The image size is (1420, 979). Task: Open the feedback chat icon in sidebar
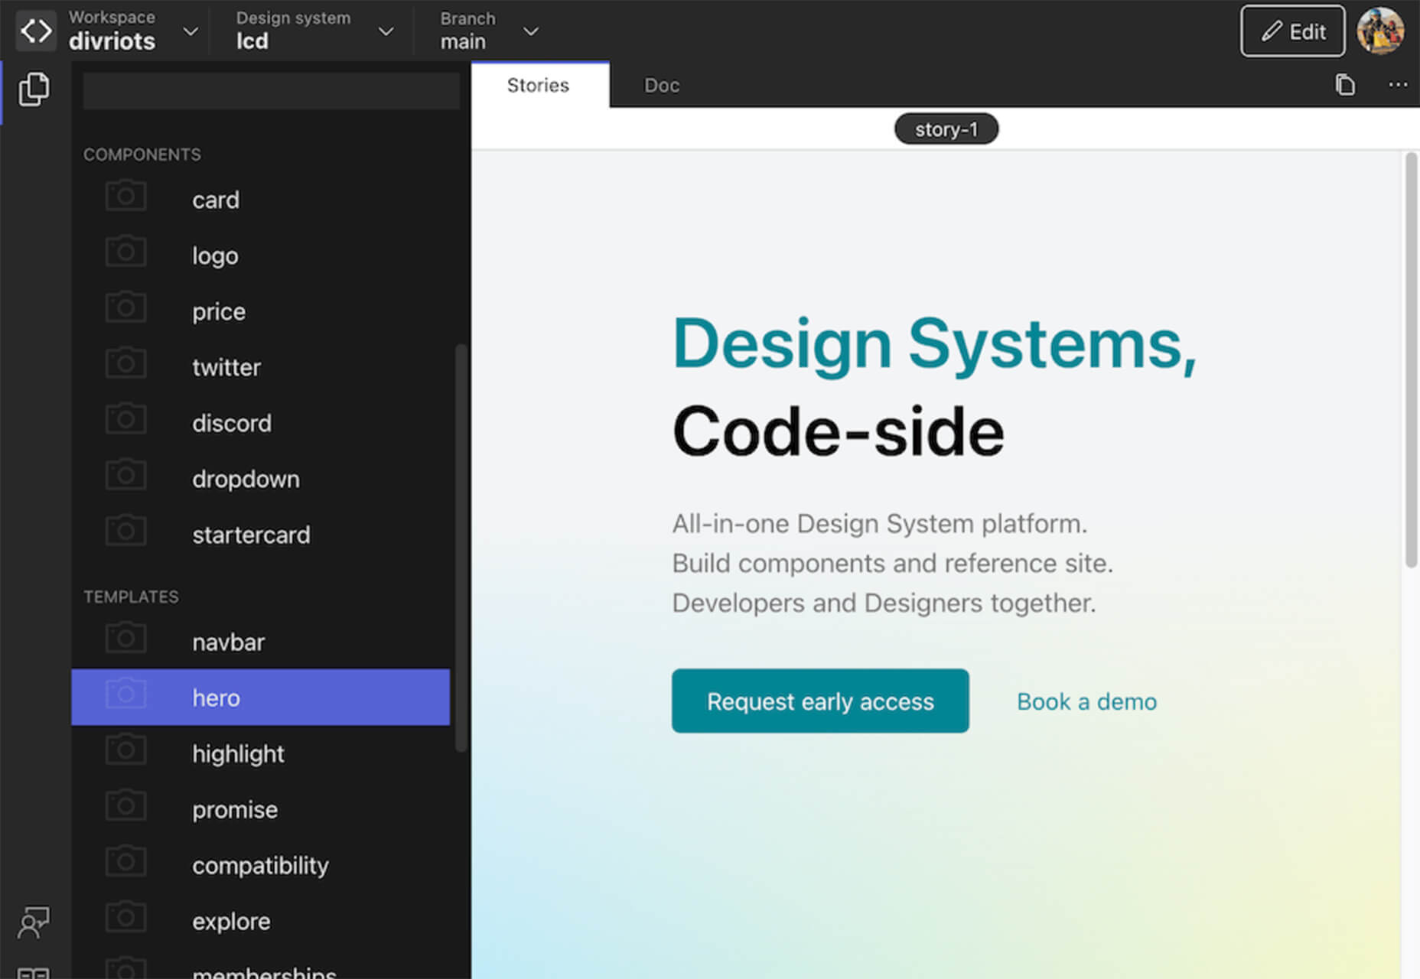pos(34,922)
